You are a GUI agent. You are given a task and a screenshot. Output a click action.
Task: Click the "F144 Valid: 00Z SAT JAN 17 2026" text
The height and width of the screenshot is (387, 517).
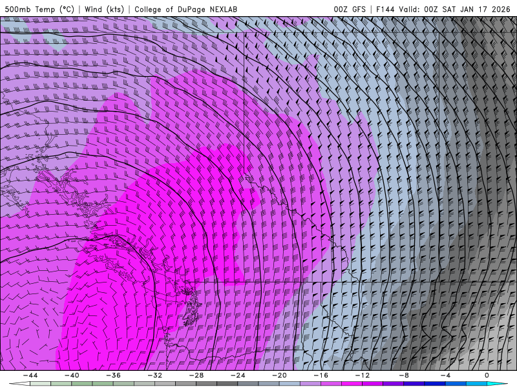click(x=443, y=9)
